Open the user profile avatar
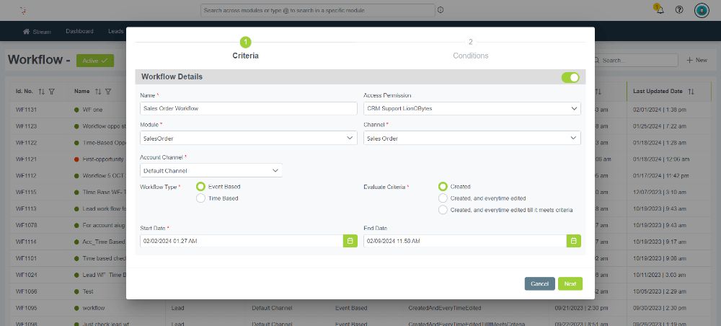Screen dimensions: 721x326 coord(701,10)
